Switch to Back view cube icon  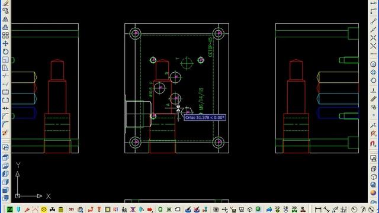pos(5,198)
